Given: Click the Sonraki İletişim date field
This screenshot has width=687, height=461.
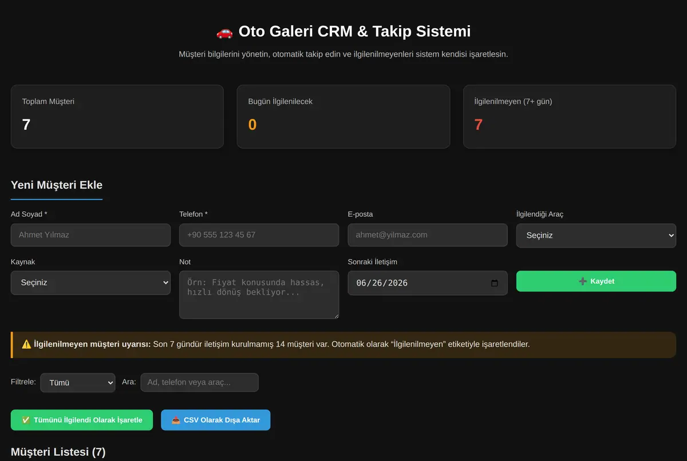Looking at the screenshot, I should click(428, 283).
